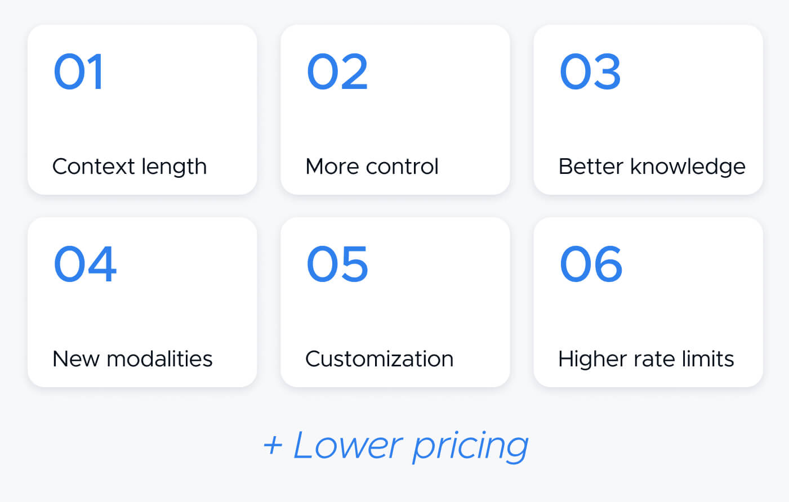Click the Lower pricing italic text
Image resolution: width=789 pixels, height=502 pixels.
pos(411,447)
